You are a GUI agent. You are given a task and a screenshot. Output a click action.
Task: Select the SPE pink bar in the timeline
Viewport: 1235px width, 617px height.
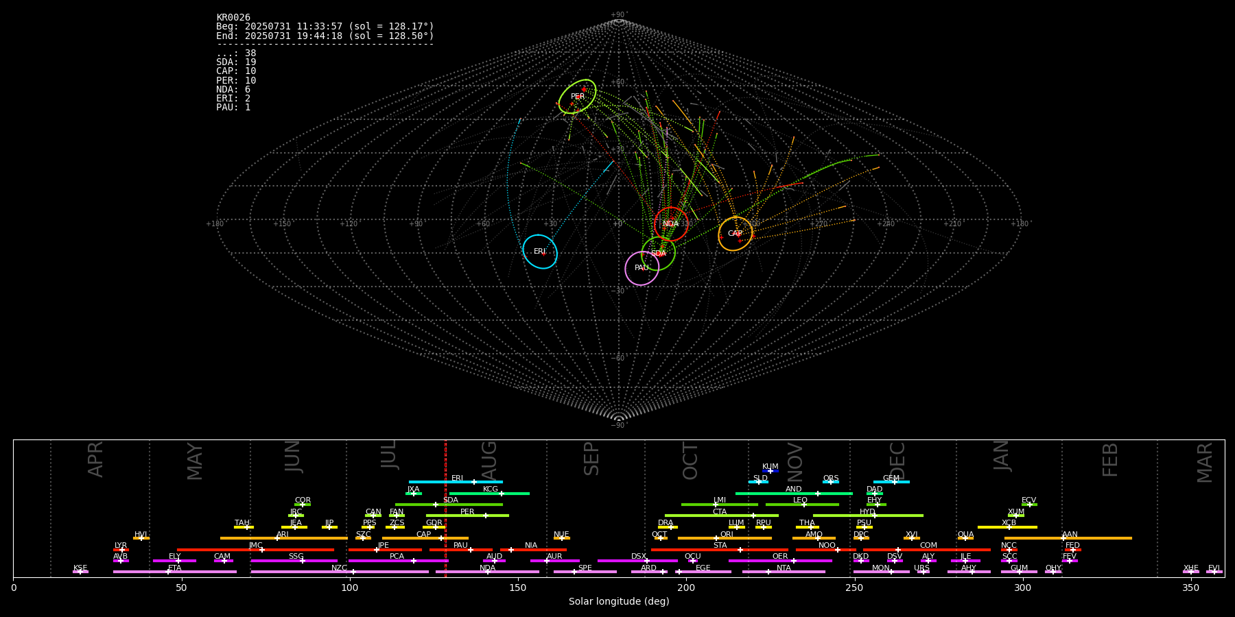[585, 572]
